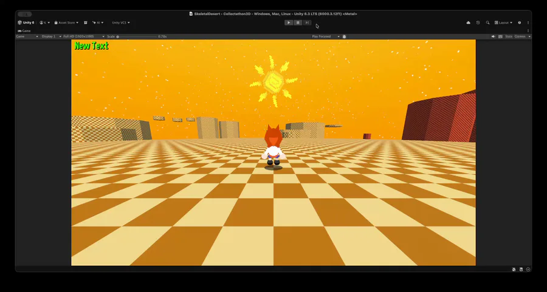547x292 pixels.
Task: Open the account K dropdown
Action: 44,22
